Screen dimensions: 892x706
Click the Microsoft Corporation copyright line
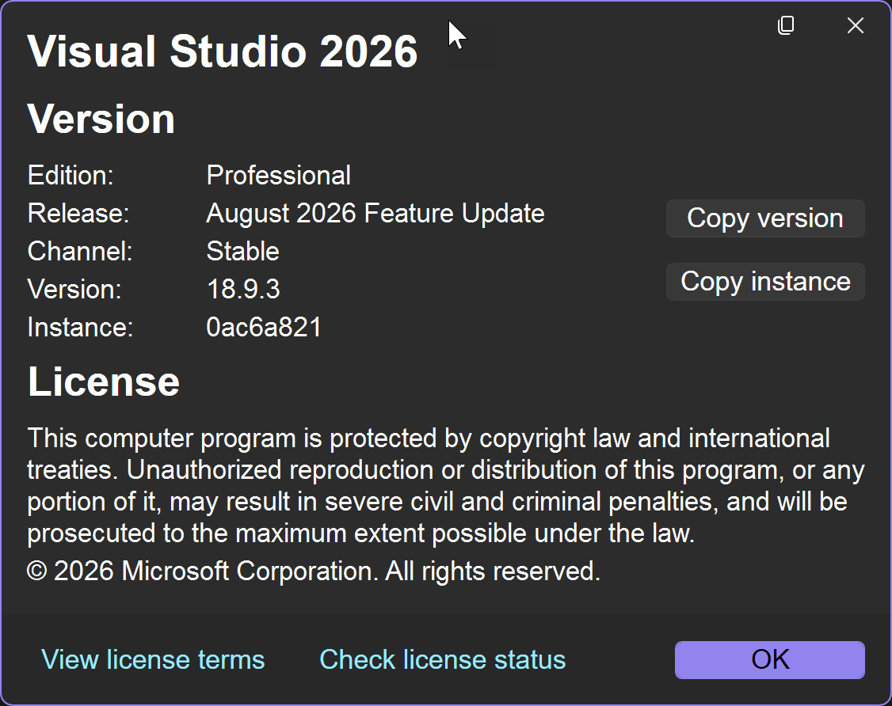(x=314, y=571)
